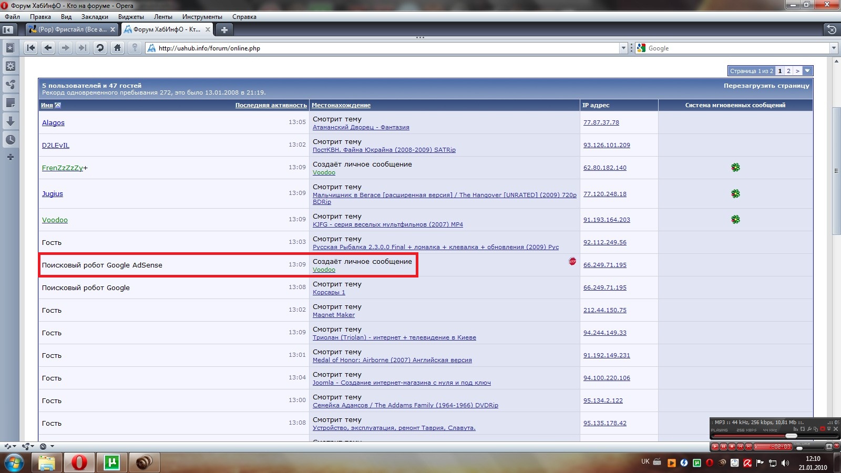The image size is (841, 473).
Task: Go to Home page via house icon
Action: click(117, 48)
